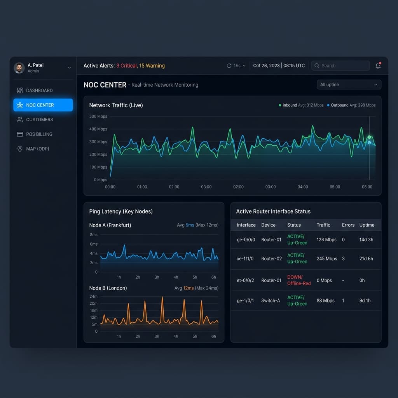Click the Customers people icon
The width and height of the screenshot is (398, 398).
20,120
